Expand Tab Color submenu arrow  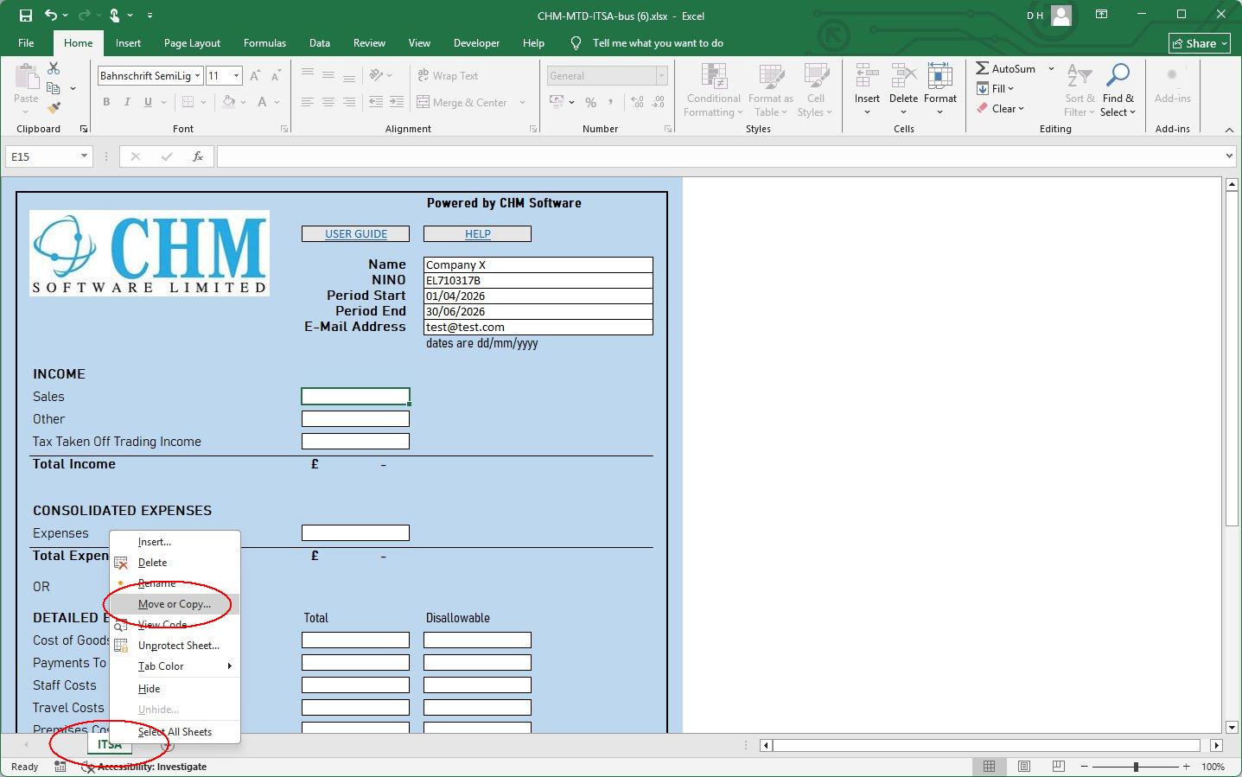(x=229, y=666)
